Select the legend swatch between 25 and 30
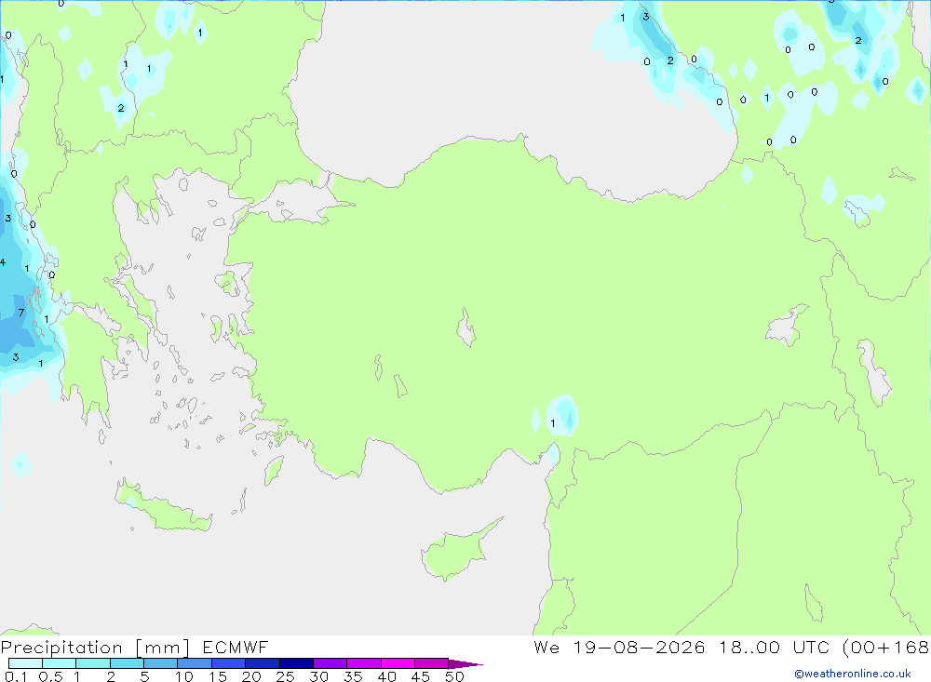Screen dimensions: 931x682 [296, 663]
